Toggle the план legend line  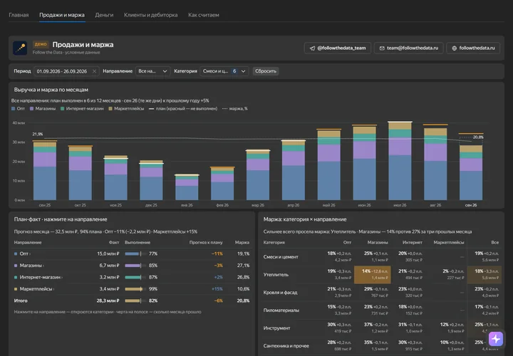click(x=183, y=108)
